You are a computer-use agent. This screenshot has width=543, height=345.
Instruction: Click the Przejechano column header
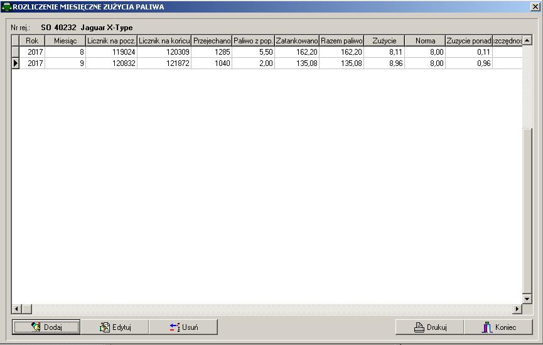click(x=212, y=41)
